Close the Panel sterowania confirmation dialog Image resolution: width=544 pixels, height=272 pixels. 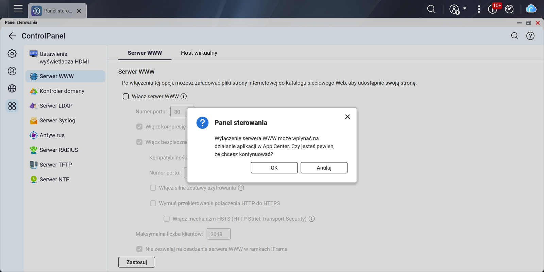347,117
